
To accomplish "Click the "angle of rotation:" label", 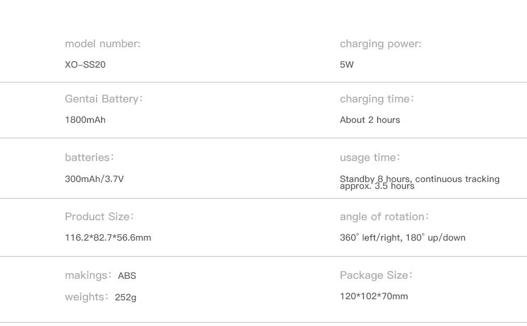I will click(384, 217).
